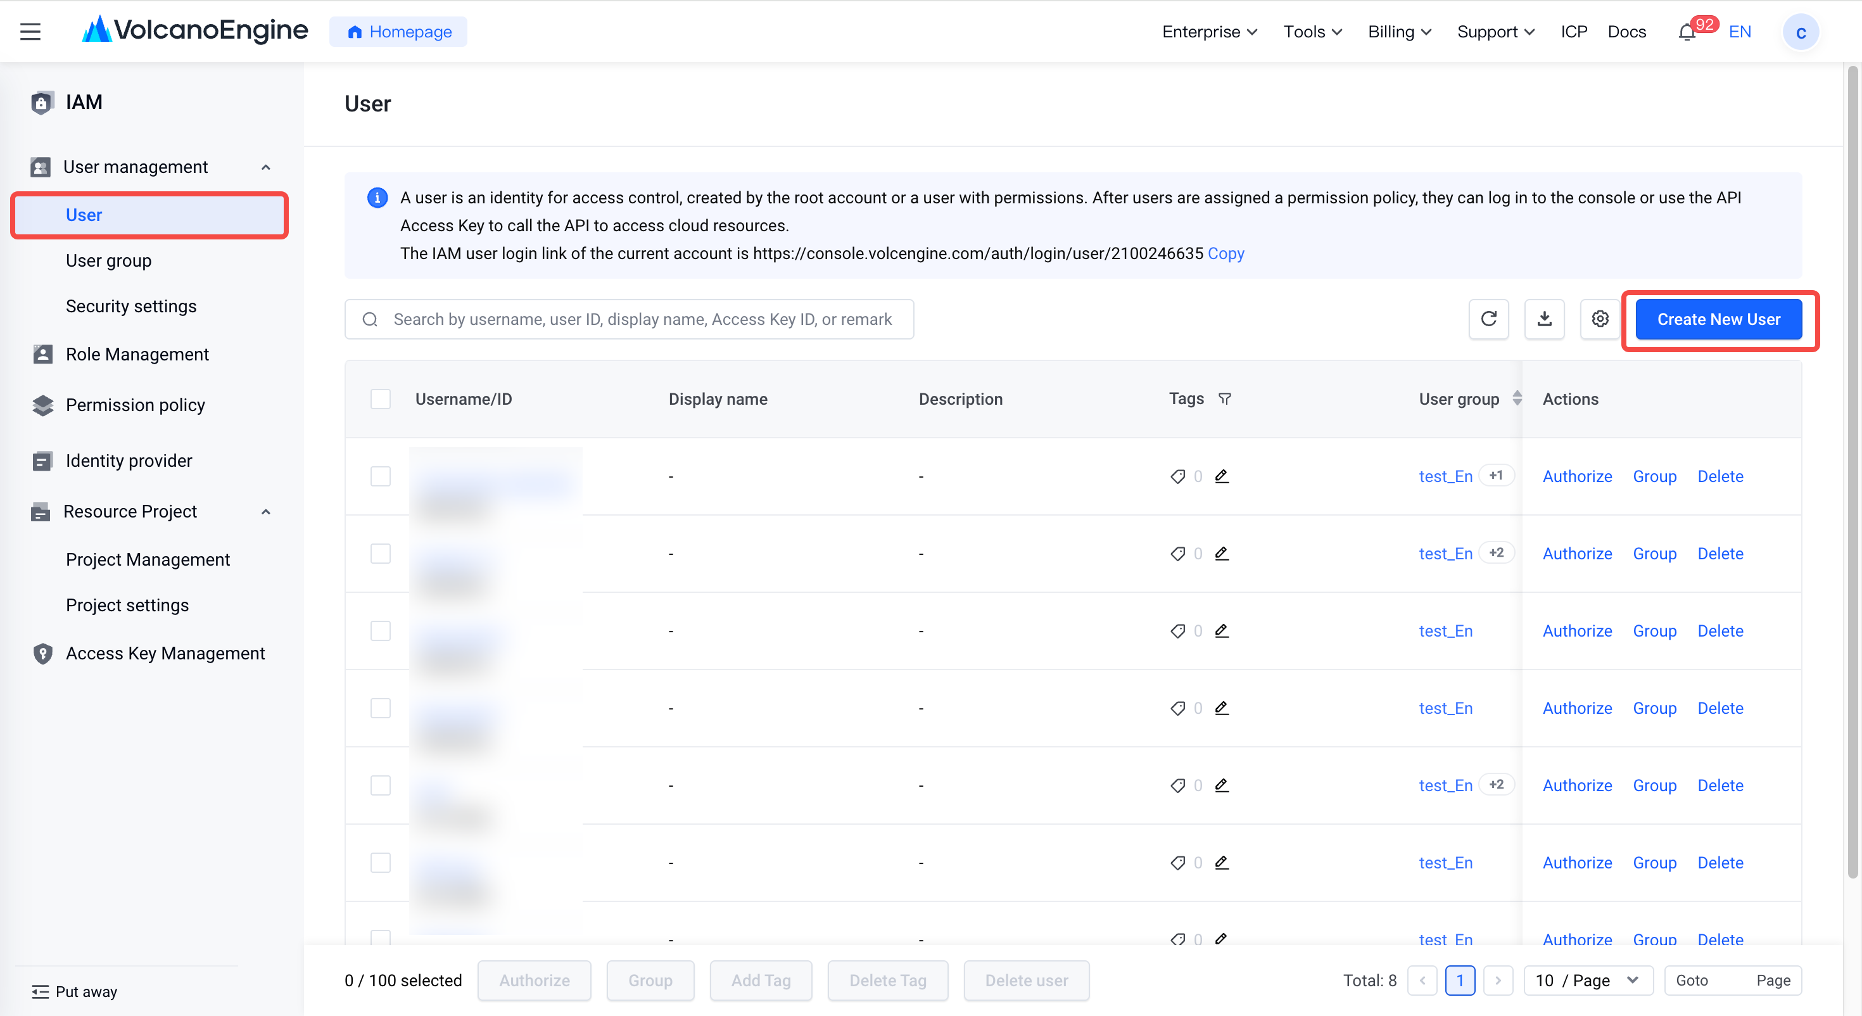Open the account avatar menu
Screen dimensions: 1862x1016
(x=1800, y=32)
